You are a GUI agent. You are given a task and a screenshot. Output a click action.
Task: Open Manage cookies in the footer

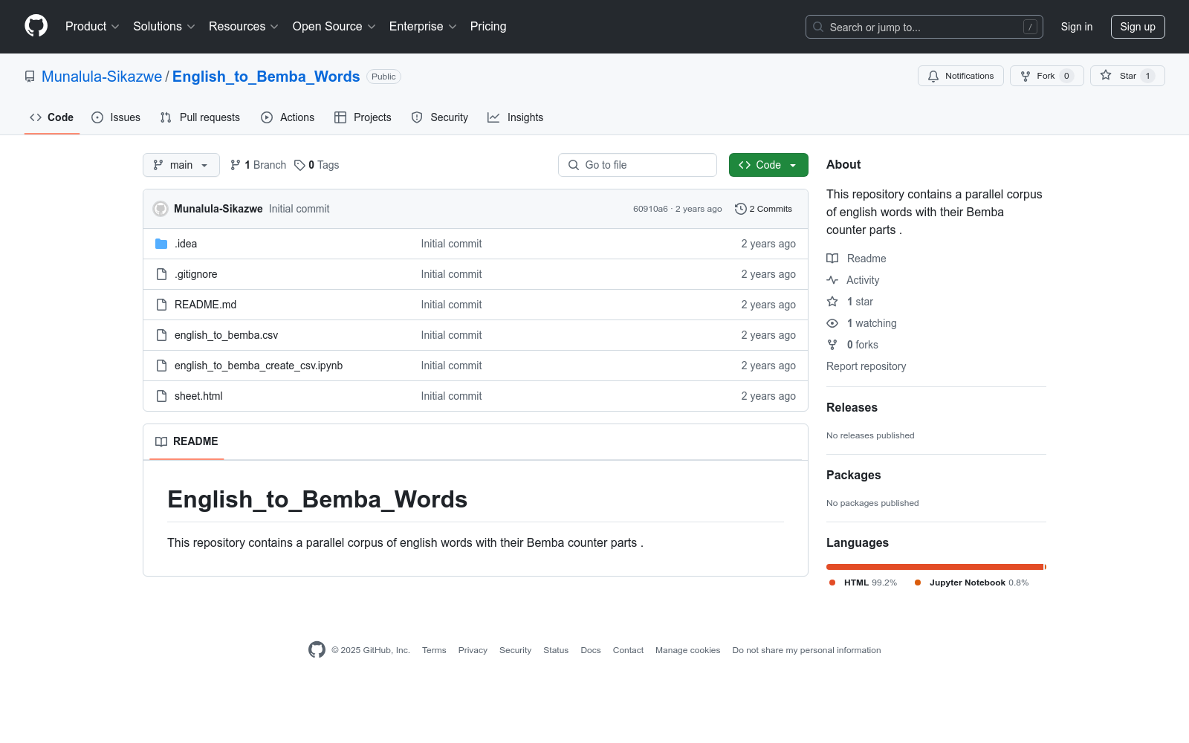click(688, 650)
